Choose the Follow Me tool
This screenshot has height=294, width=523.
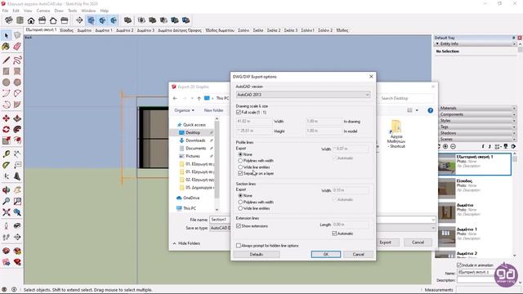tap(17, 129)
